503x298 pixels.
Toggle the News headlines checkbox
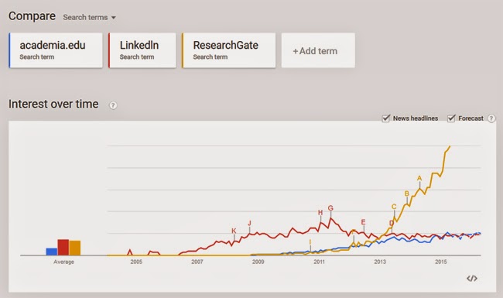point(386,118)
